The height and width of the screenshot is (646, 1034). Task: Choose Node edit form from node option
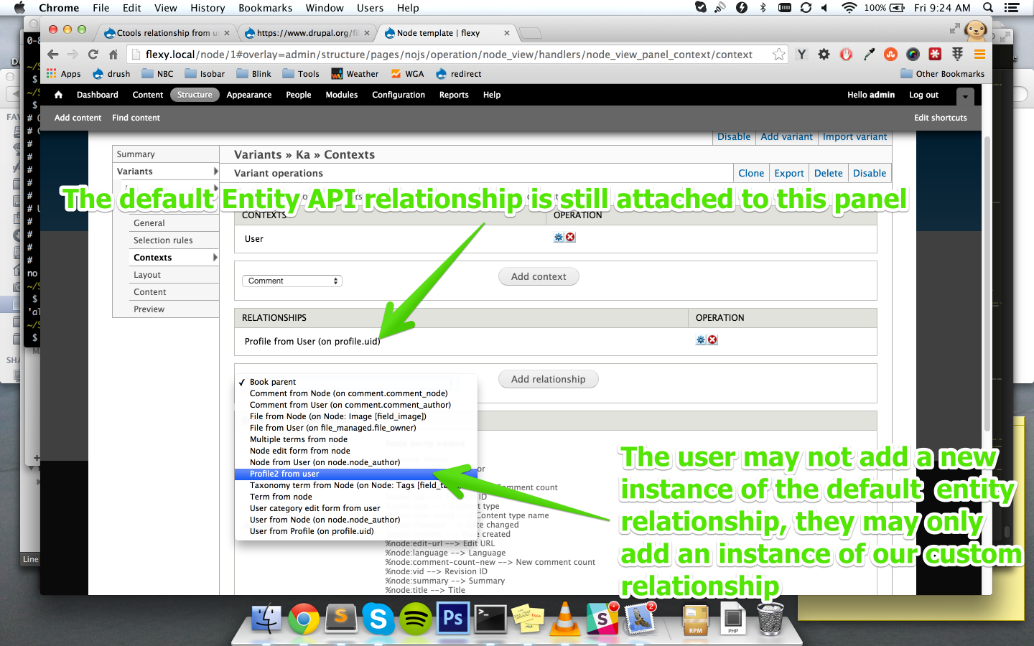click(x=356, y=451)
